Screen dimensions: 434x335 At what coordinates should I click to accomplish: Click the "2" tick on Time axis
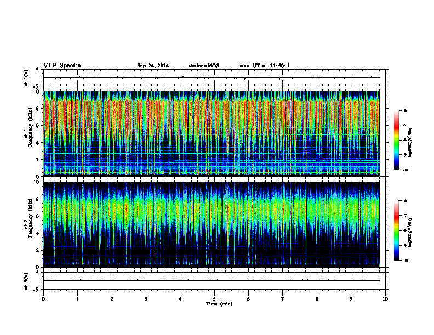pos(112,299)
